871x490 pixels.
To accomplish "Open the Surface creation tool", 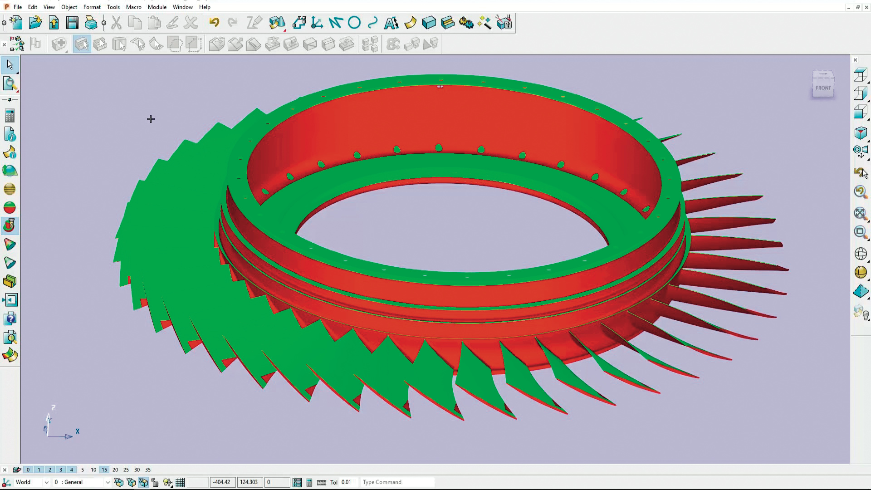I will point(410,23).
